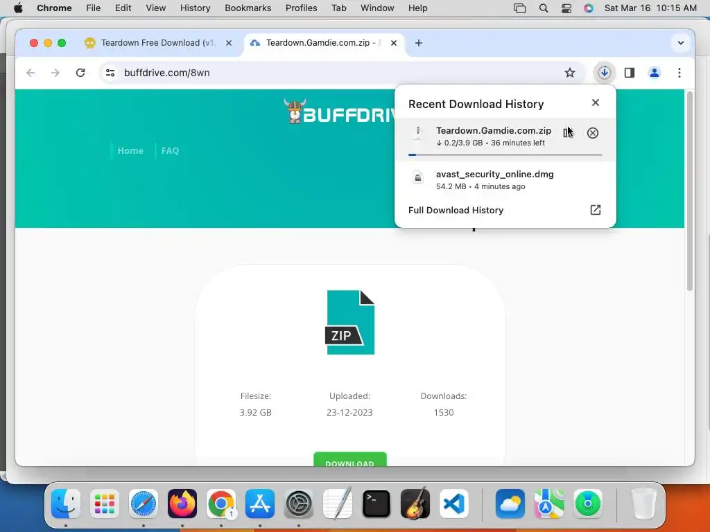Open the Chrome profile avatar menu
This screenshot has height=532, width=710.
coord(654,73)
